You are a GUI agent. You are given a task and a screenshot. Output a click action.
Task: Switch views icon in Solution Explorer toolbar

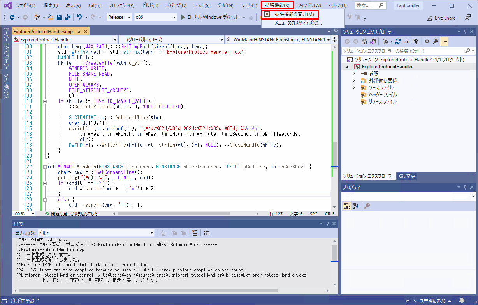pyautogui.click(x=373, y=41)
